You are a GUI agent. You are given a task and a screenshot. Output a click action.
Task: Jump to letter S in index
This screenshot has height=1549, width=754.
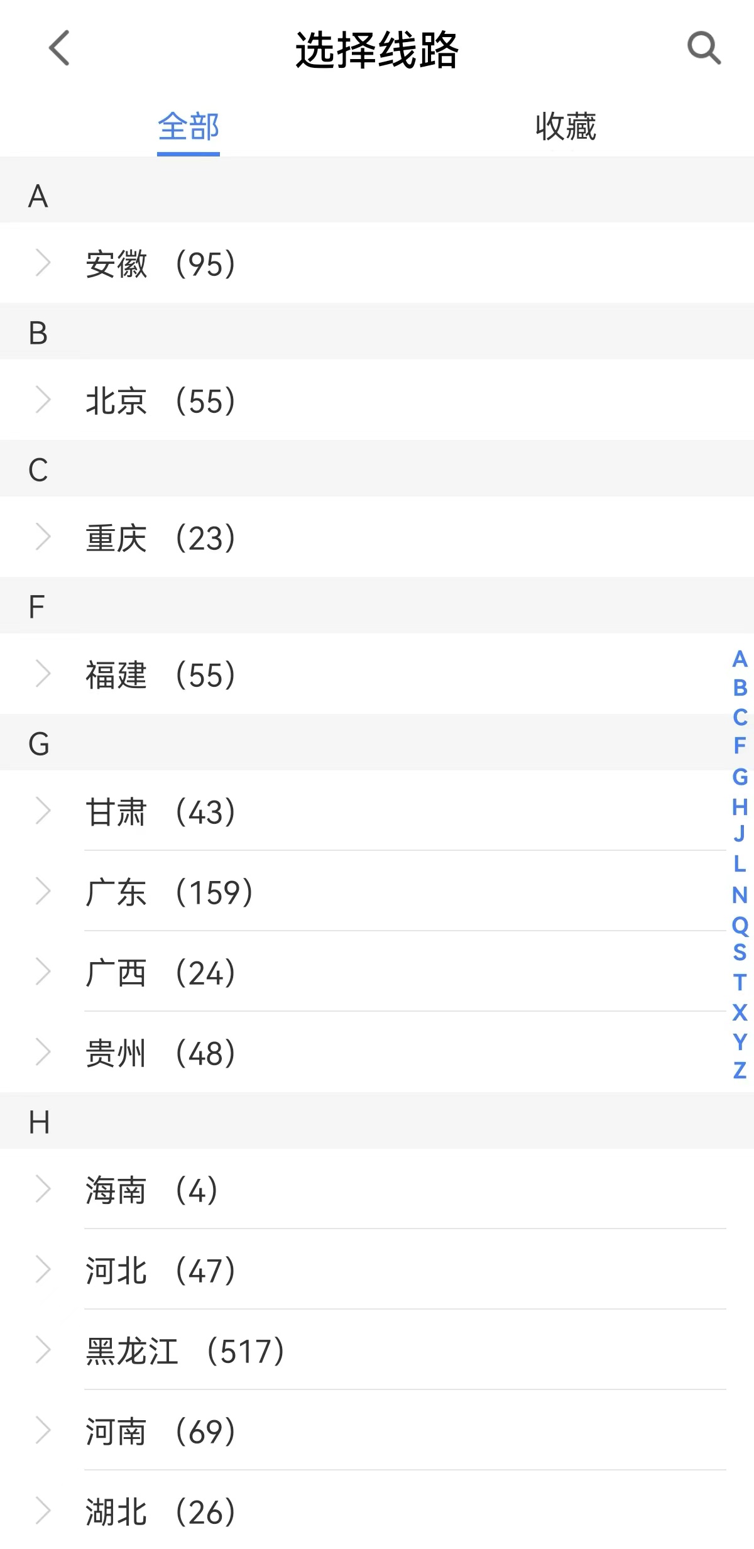(740, 953)
